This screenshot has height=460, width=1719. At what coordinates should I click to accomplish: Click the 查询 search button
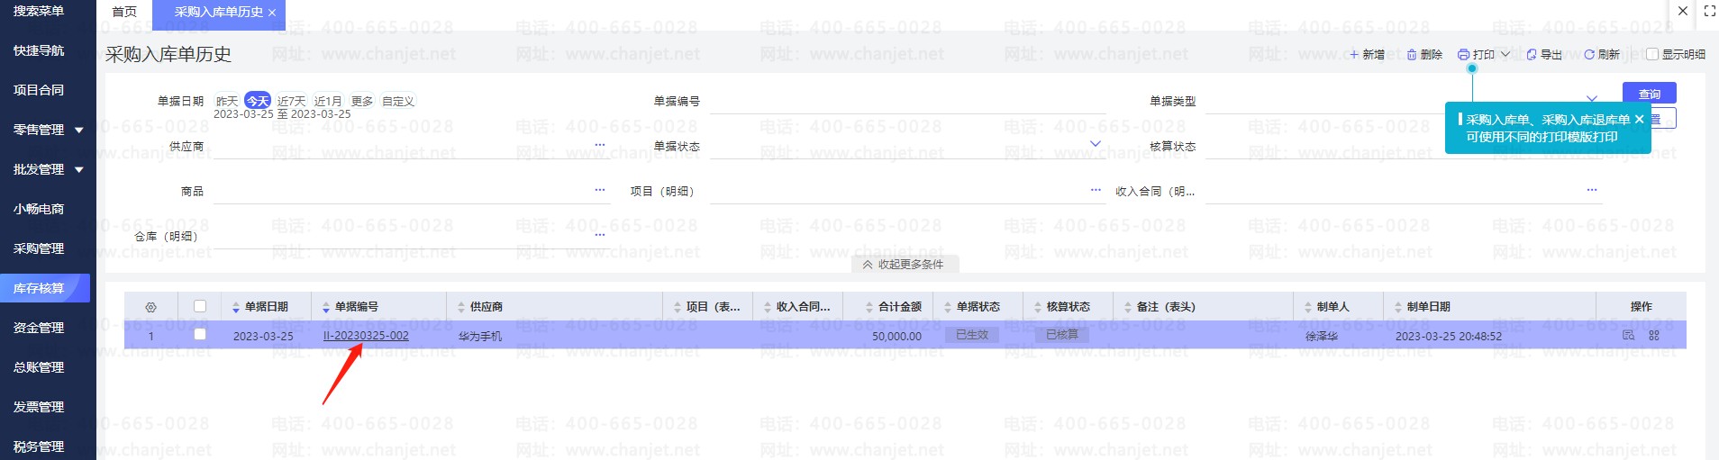point(1649,94)
